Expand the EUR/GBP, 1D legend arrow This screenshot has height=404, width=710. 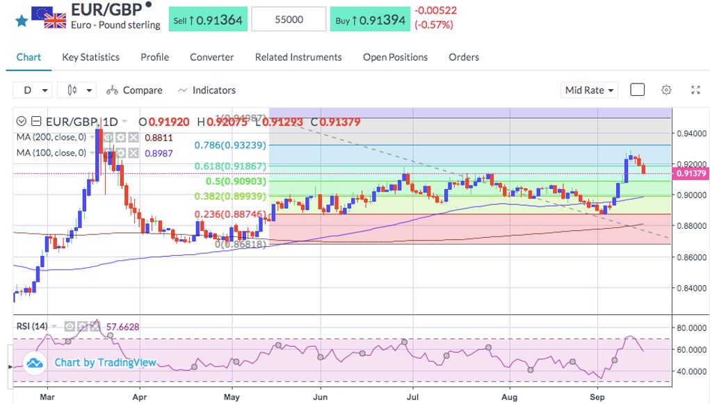[124, 122]
